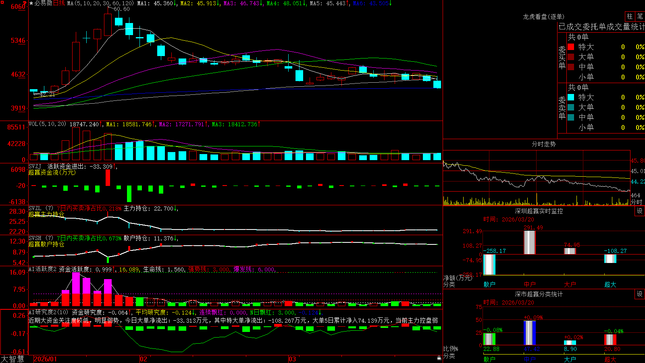The height and width of the screenshot is (363, 645).
Task: Switch the order view to 笔 mode
Action: [x=640, y=17]
